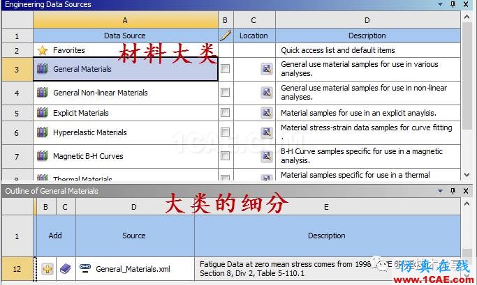Click the outline table scrollbar up arrow
477x285 pixels.
pos(467,203)
